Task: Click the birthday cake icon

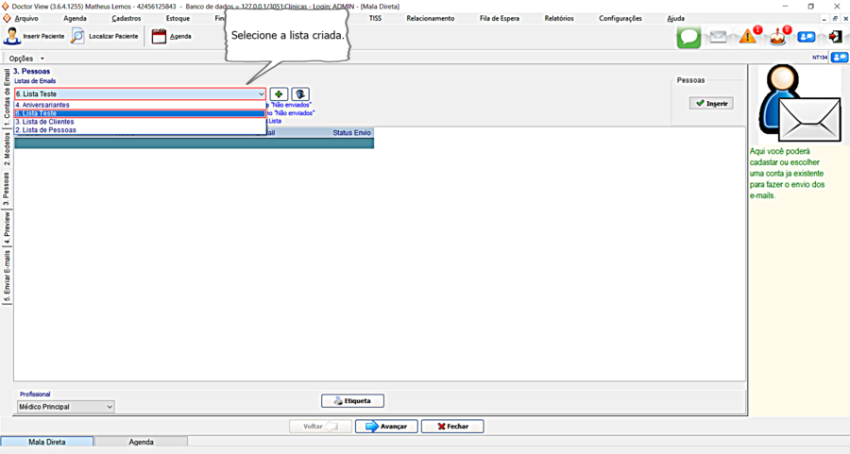Action: 777,37
